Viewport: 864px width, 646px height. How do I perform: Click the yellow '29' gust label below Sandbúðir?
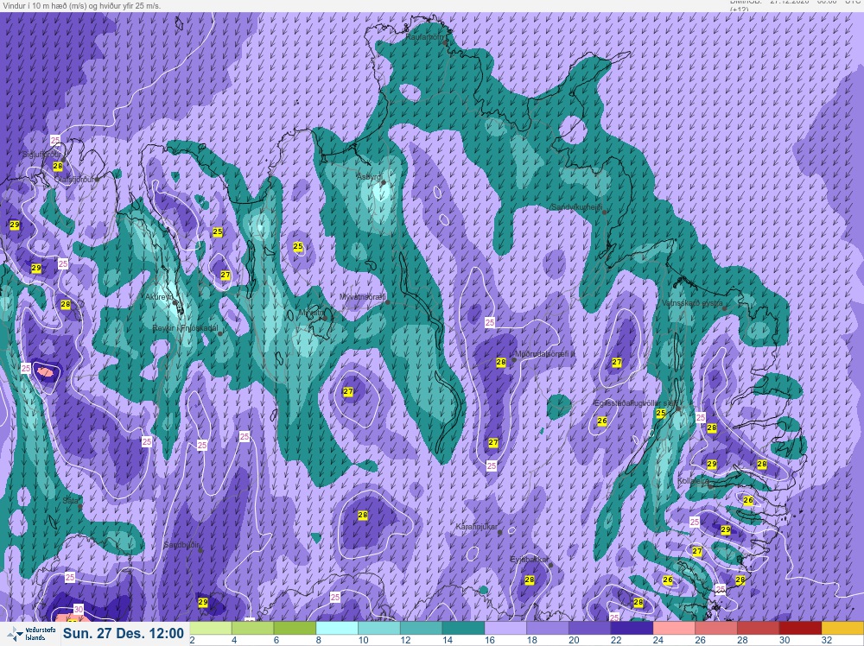pyautogui.click(x=203, y=602)
